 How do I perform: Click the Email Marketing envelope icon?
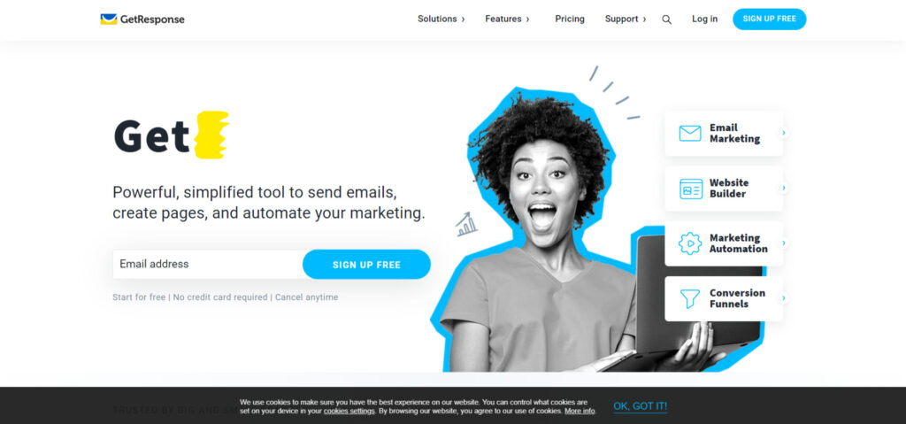[x=690, y=134]
